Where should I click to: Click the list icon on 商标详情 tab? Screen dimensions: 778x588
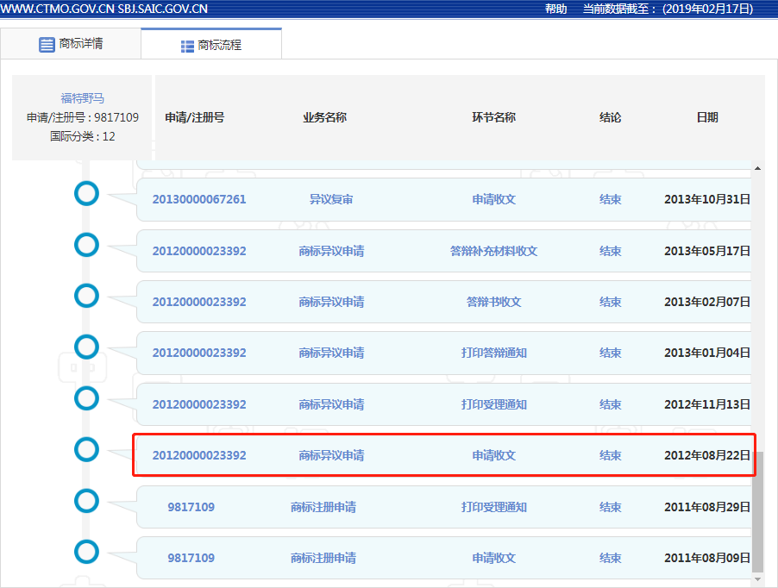pos(47,44)
